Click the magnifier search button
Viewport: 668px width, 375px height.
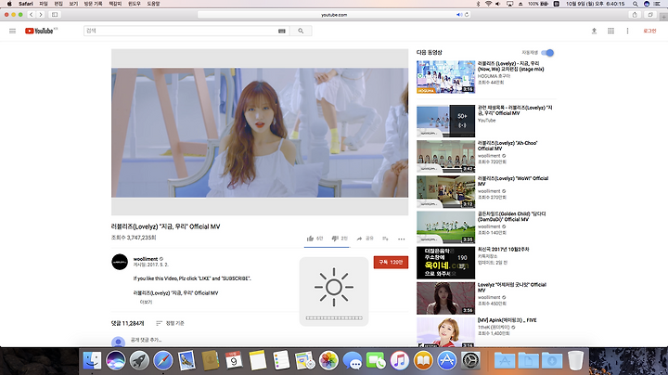tap(301, 31)
